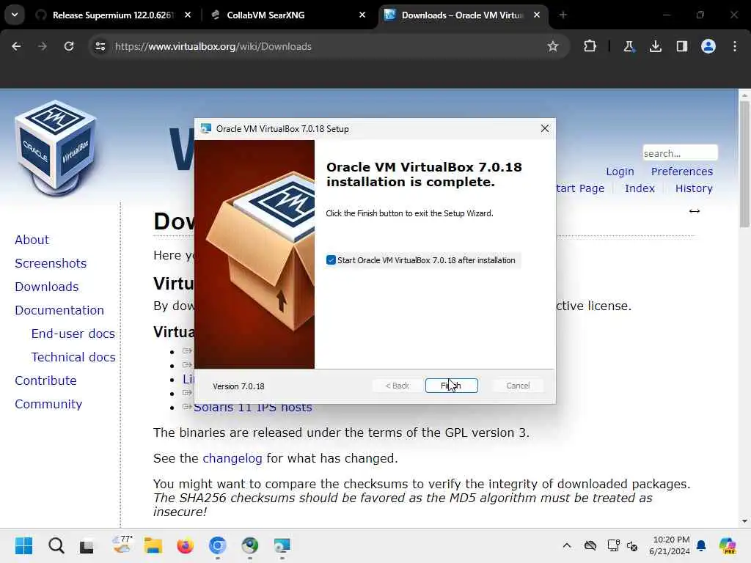Open the Preferences link
The height and width of the screenshot is (563, 751).
[x=681, y=172]
